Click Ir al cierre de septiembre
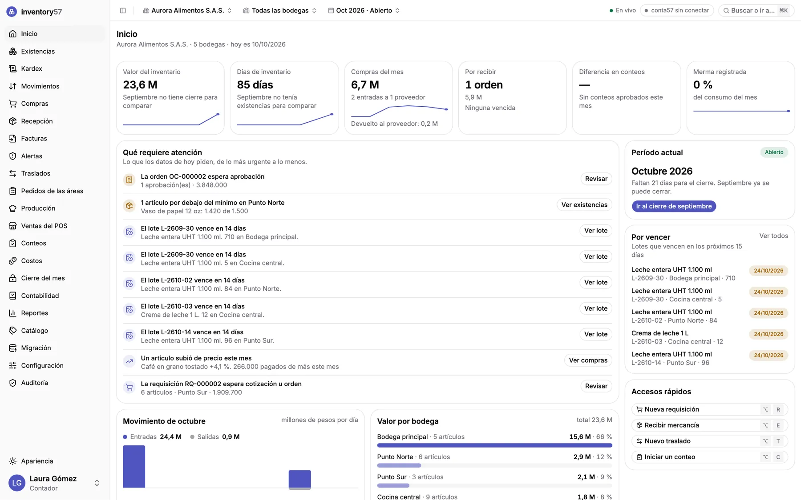Screen dimensions: 801x500 click(x=673, y=206)
